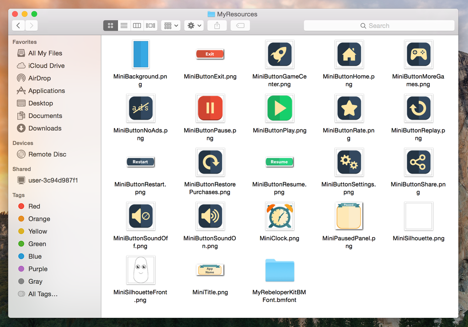The height and width of the screenshot is (327, 468).
Task: Go back with the back arrow
Action: click(18, 26)
